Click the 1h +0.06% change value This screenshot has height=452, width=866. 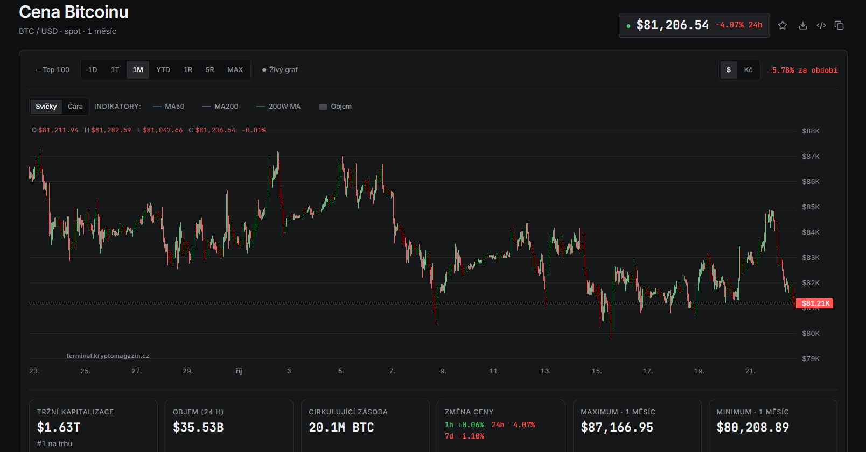coord(464,425)
